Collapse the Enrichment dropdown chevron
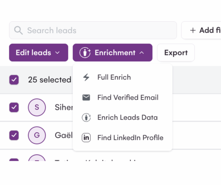This screenshot has height=185, width=221. coord(141,53)
